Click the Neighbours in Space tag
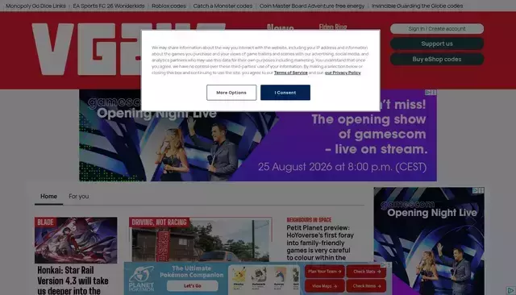The width and height of the screenshot is (516, 295). [309, 220]
